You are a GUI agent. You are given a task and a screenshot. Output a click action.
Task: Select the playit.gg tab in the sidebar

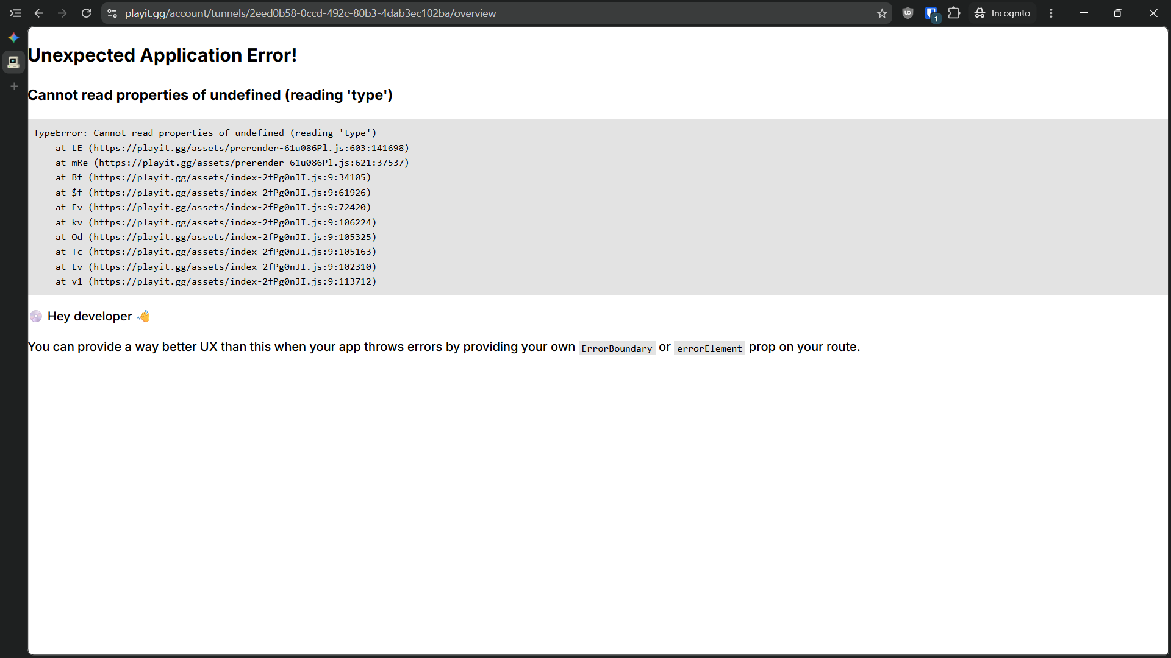[13, 62]
